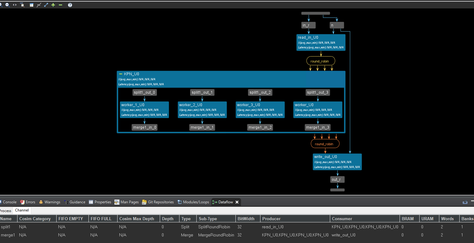Select the read_in_U0 process node
The height and width of the screenshot is (243, 474).
(x=321, y=42)
